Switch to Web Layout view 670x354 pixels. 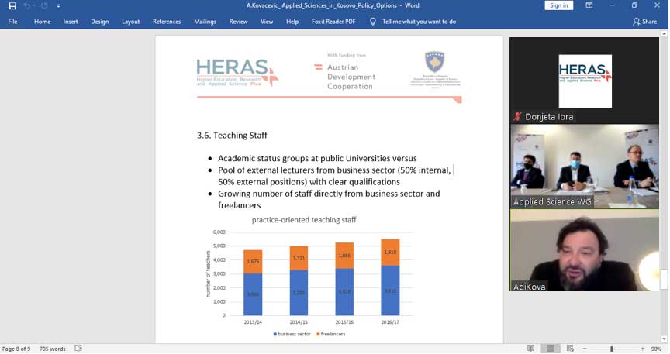coord(570,349)
